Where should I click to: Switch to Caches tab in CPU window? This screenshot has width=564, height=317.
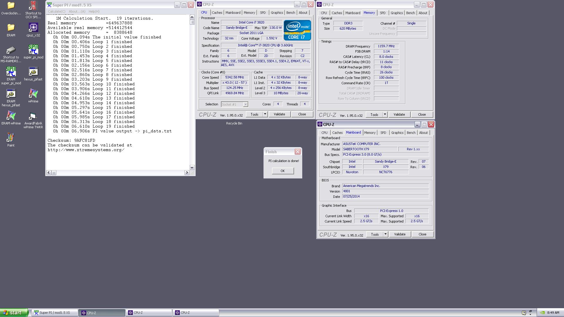[217, 13]
